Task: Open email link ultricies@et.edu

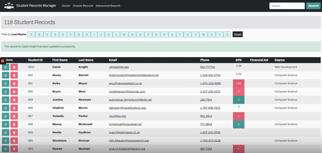Action: tap(119, 67)
